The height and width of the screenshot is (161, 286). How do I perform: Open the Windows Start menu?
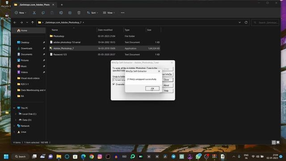(6, 157)
